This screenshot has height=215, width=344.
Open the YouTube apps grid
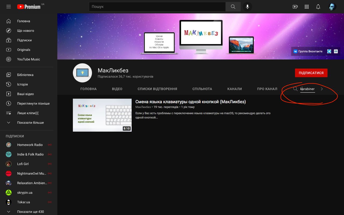tap(307, 7)
